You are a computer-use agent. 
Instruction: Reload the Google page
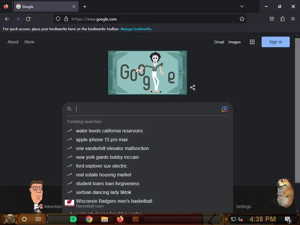pos(28,19)
